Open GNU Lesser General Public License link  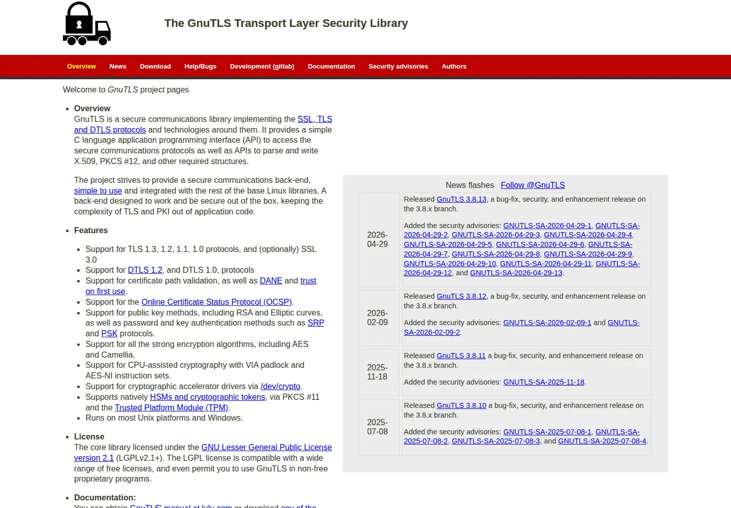coord(267,447)
